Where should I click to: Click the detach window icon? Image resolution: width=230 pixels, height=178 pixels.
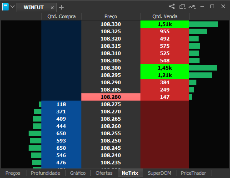(x=182, y=6)
